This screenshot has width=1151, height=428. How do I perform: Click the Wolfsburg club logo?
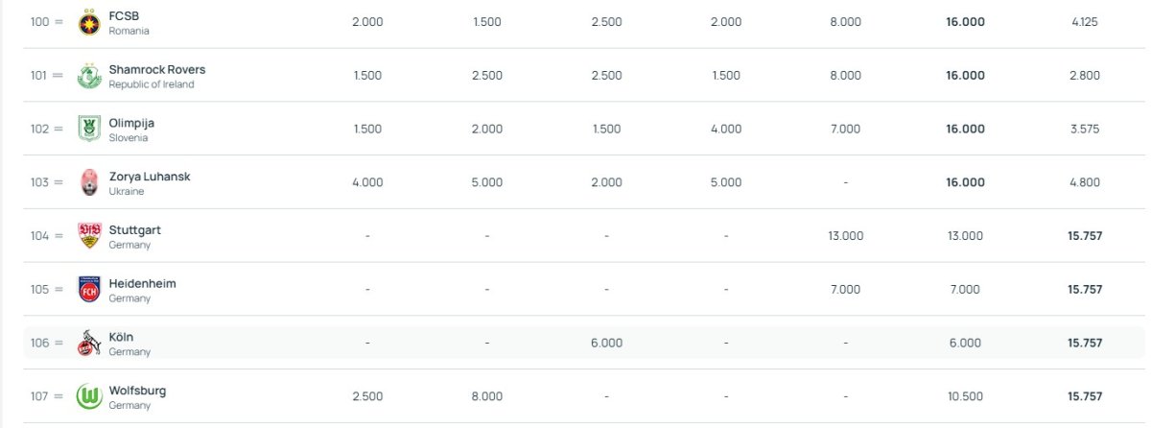point(89,396)
